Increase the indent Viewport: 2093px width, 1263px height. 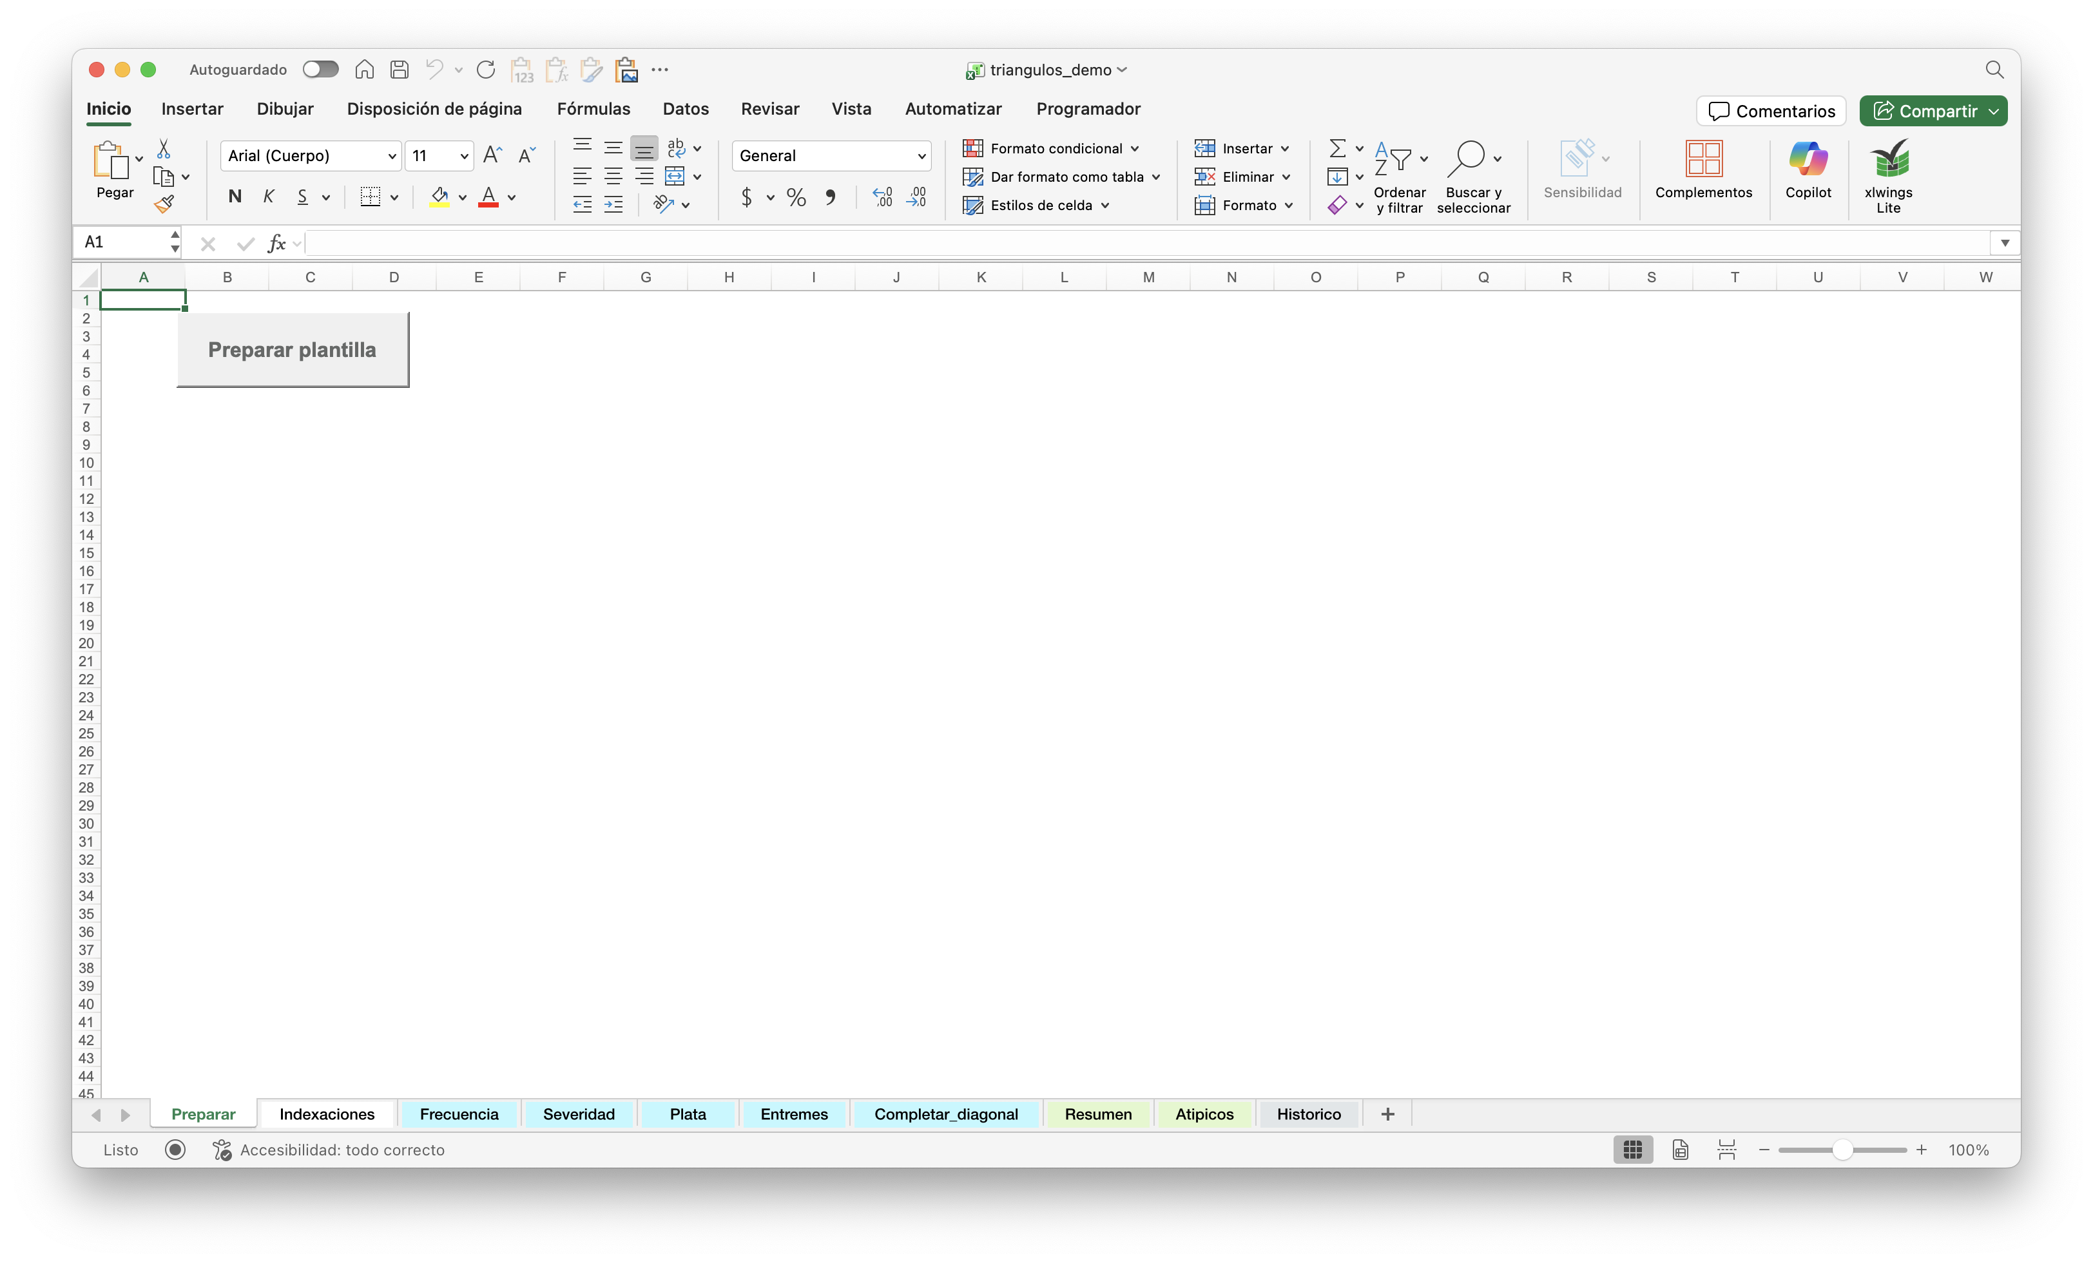coord(613,204)
